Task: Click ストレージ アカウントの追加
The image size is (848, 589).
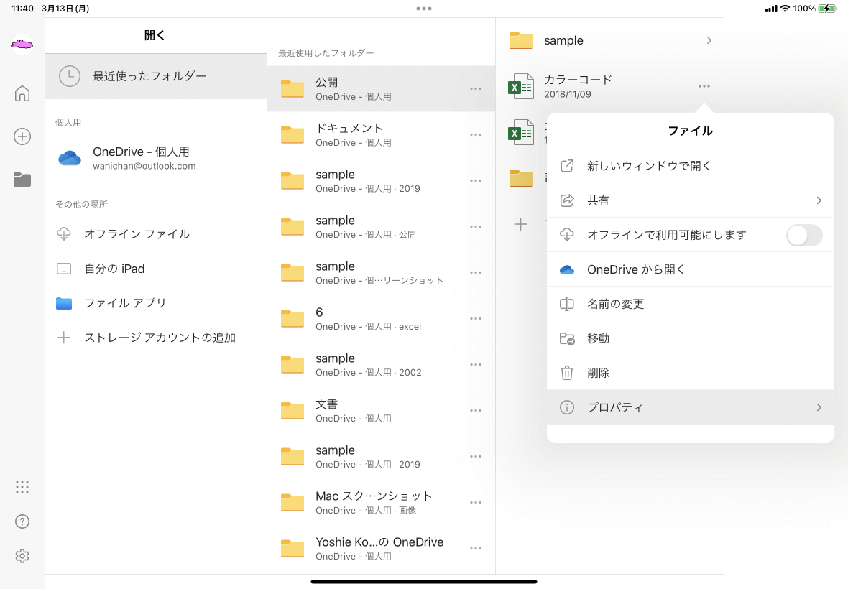Action: [160, 338]
